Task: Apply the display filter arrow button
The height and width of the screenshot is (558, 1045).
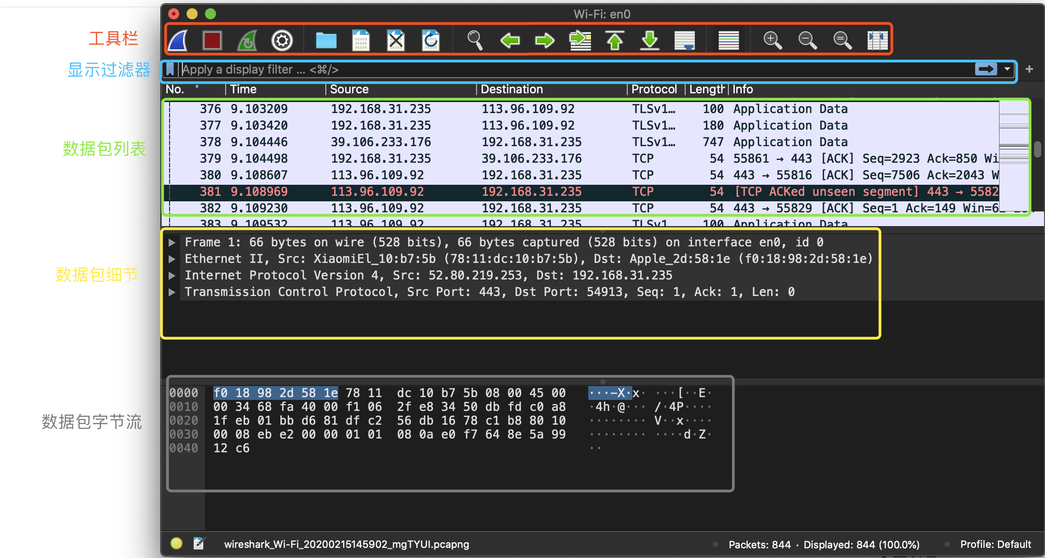Action: coord(986,69)
